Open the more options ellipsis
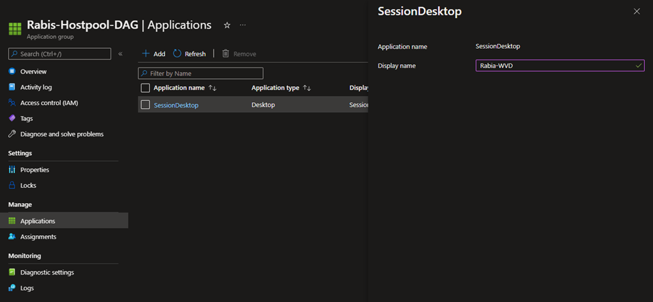 pos(243,25)
